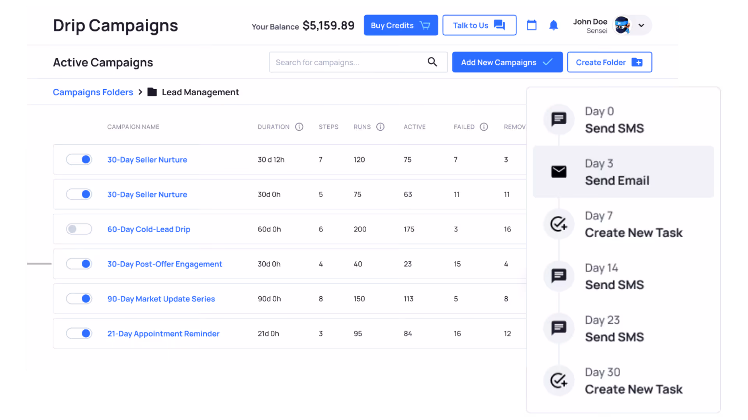Screen dimensions: 748x420
Task: Expand the John Doe profile dropdown arrow
Action: tap(641, 25)
